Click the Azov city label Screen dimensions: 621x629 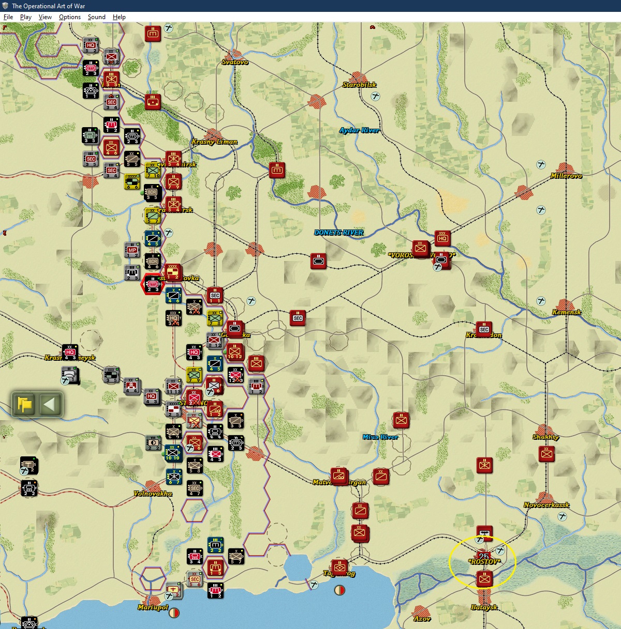[x=422, y=619]
